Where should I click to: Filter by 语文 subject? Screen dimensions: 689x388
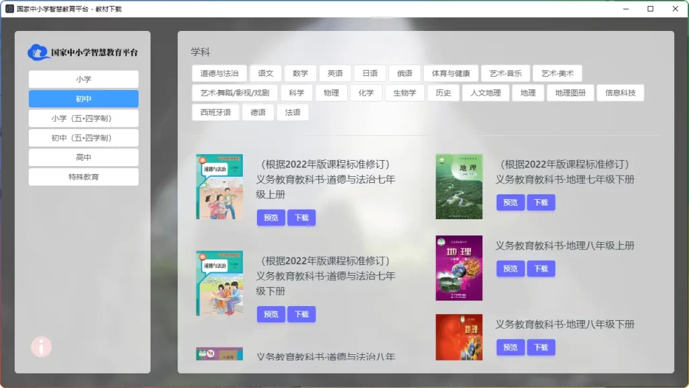tap(265, 73)
